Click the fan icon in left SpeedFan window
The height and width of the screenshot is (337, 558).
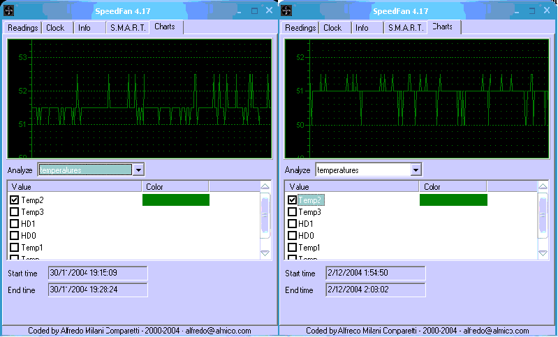[x=8, y=10]
